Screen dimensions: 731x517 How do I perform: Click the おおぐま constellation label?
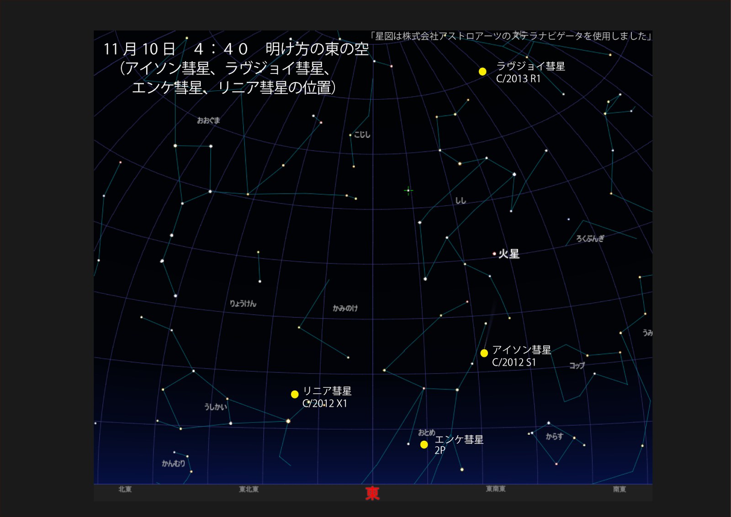(208, 121)
